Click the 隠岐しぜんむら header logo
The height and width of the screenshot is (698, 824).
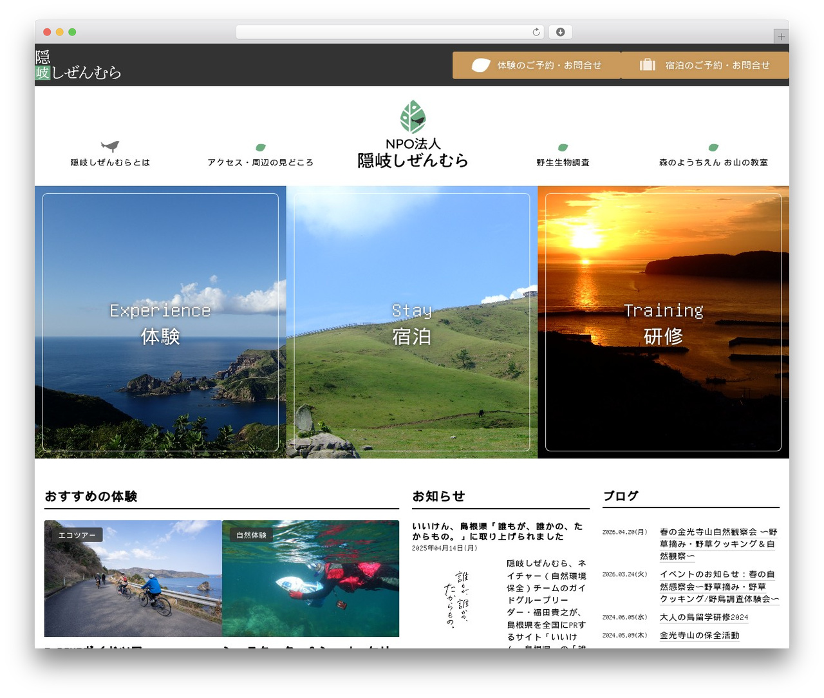pos(78,65)
